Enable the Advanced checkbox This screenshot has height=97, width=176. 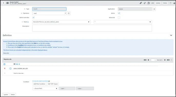(119, 17)
